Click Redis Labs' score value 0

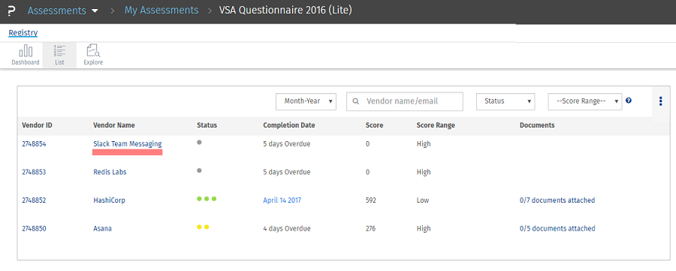pyautogui.click(x=367, y=172)
